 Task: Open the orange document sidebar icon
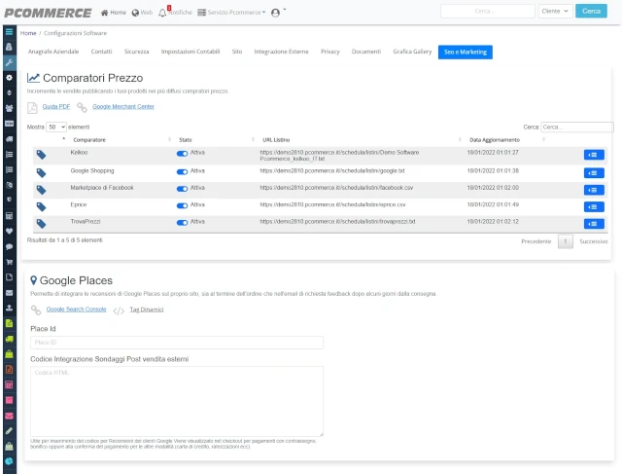9,370
